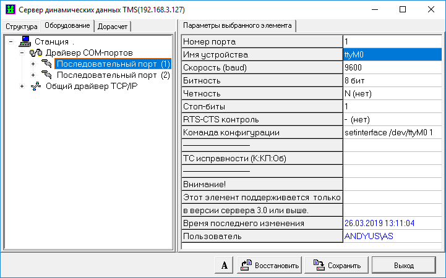Expand Общий драйвер TCP/IP node
446x278 pixels.
(x=22, y=86)
